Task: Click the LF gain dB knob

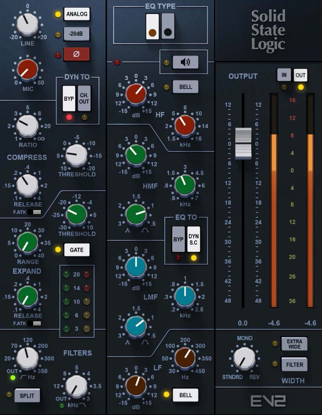Action: 136,386
